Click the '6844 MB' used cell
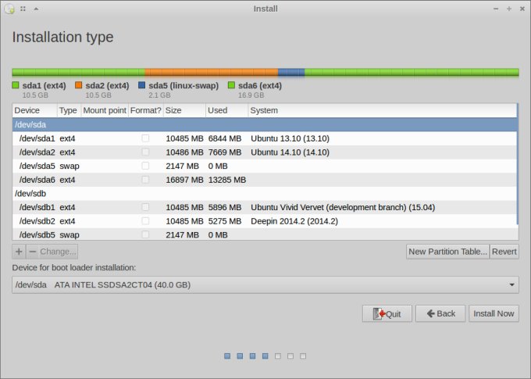Viewport: 531px width, 379px height. (225, 138)
